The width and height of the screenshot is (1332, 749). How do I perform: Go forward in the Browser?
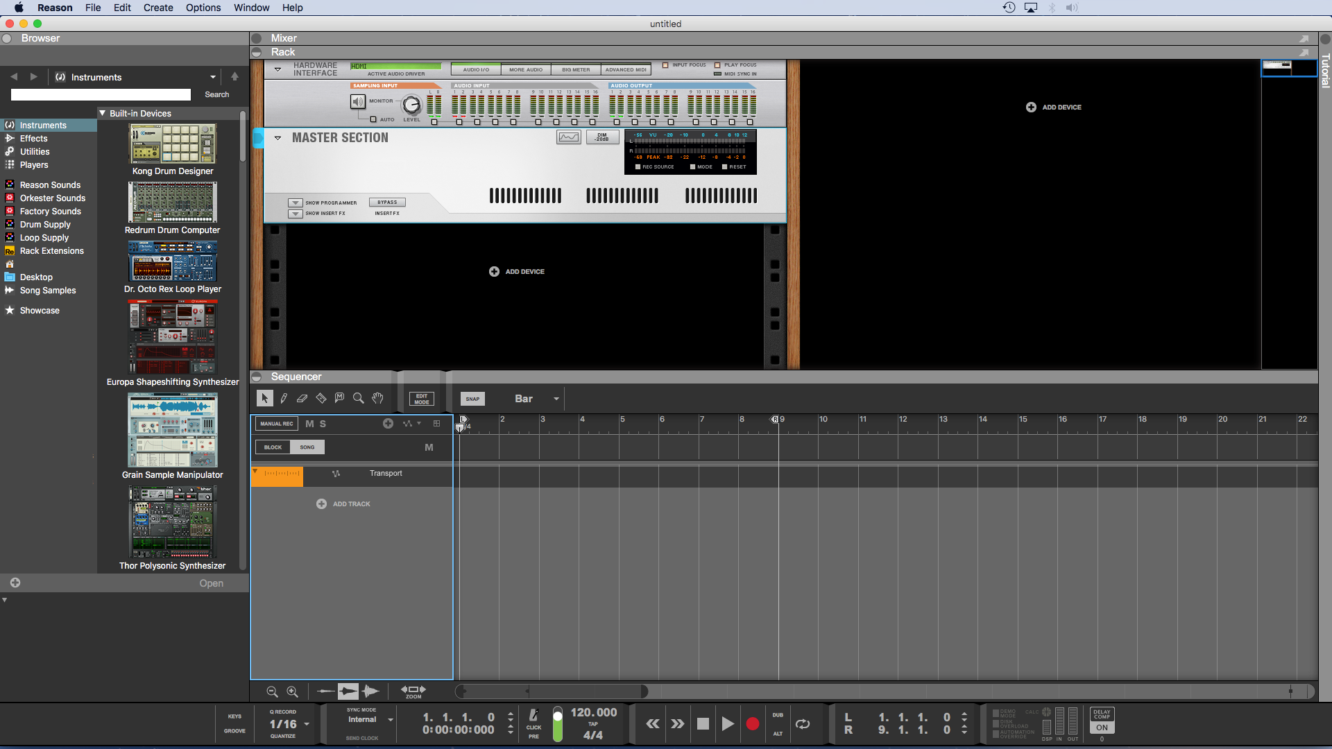click(33, 77)
